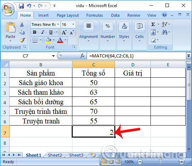192x166 pixels.
Task: Open the Formulas ribbon tab
Action: [x=94, y=15]
